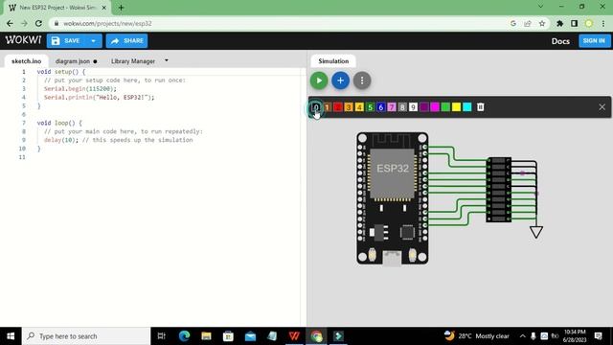The image size is (613, 345).
Task: Select violet wire color swatch 7
Action: 392,107
